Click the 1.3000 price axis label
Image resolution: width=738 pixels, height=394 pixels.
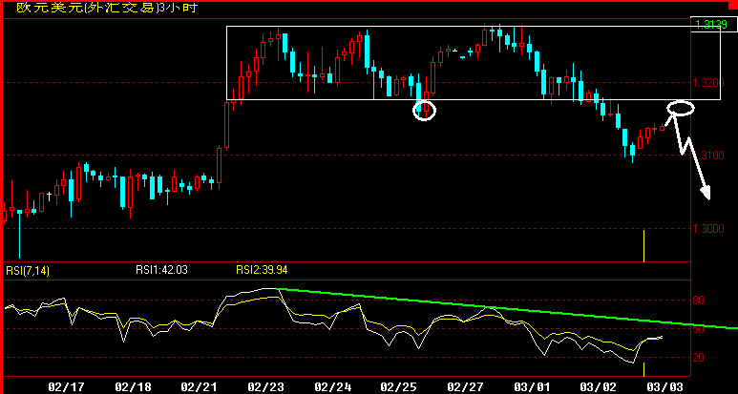[x=707, y=229]
